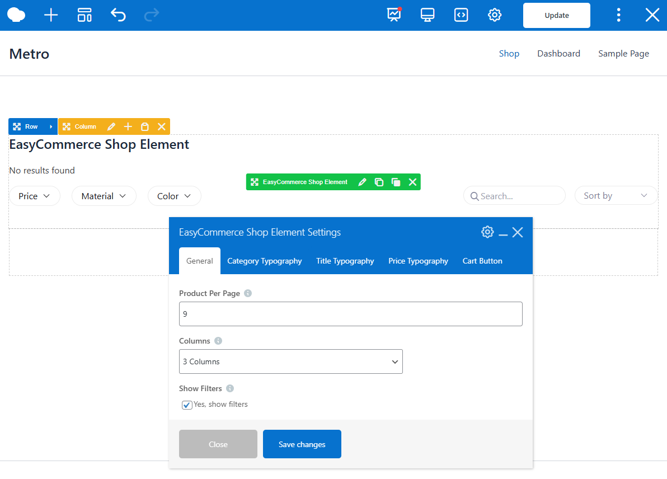Viewport: 667px width, 479px height.
Task: Delete column using the orange toolbar X
Action: tap(162, 126)
